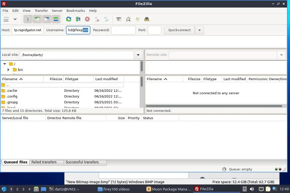Switch to workspace 2 in taskbar
The width and height of the screenshot is (290, 193).
point(17,189)
